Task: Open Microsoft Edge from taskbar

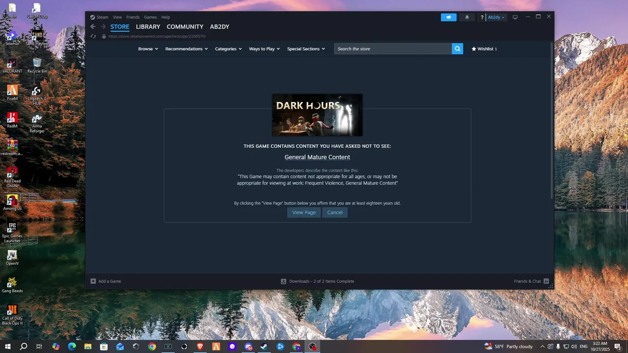Action: tap(72, 347)
